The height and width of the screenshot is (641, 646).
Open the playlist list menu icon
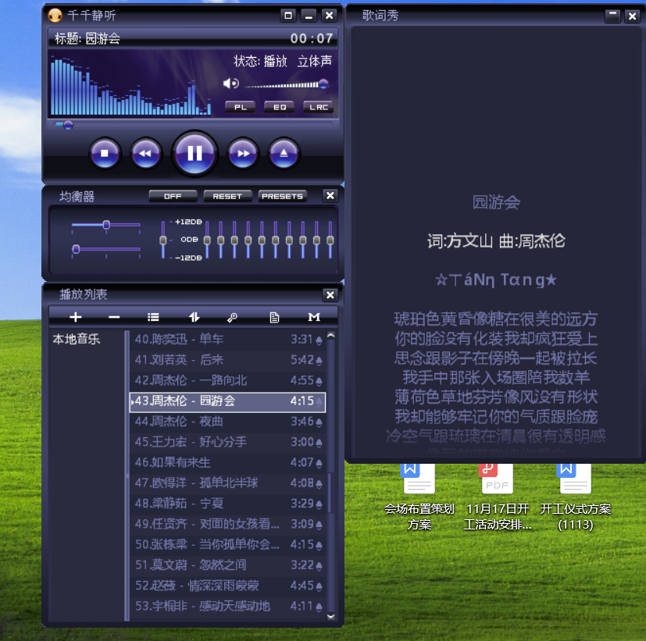pos(153,317)
